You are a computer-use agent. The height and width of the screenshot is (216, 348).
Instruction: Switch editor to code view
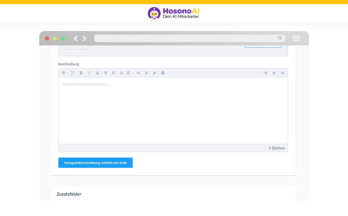click(283, 73)
